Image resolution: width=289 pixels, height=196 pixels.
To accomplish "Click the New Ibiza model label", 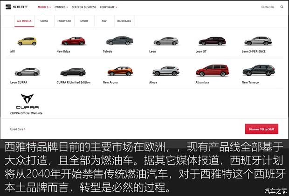I will [63, 52].
